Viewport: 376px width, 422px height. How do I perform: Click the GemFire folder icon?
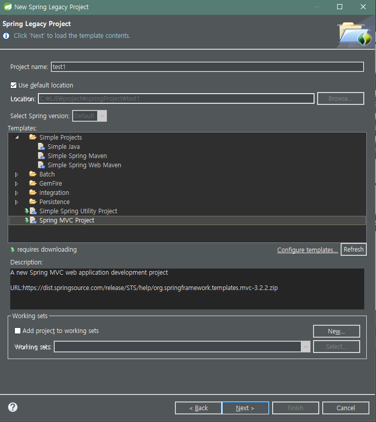click(x=33, y=183)
